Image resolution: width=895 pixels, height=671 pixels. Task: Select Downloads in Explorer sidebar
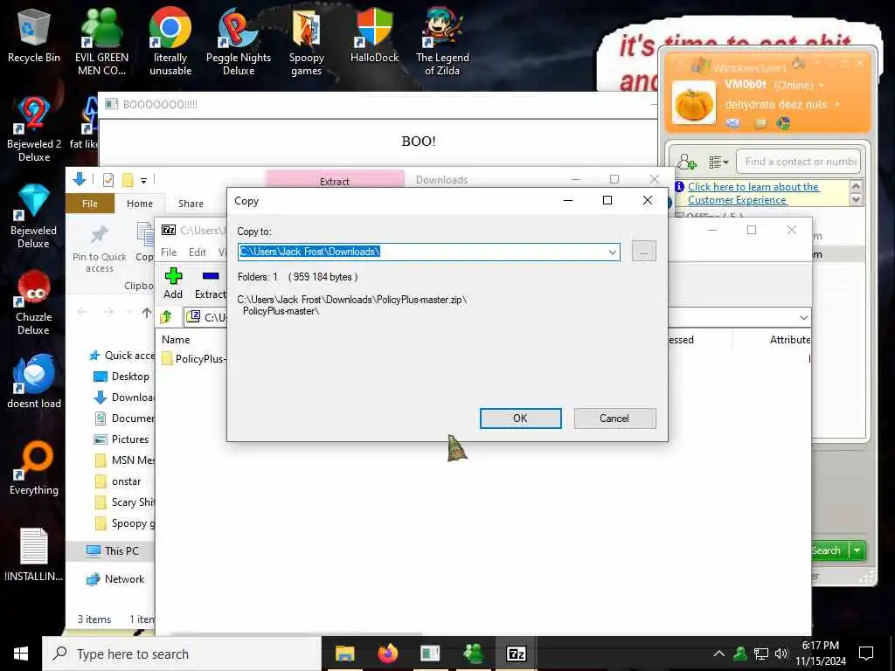click(124, 398)
